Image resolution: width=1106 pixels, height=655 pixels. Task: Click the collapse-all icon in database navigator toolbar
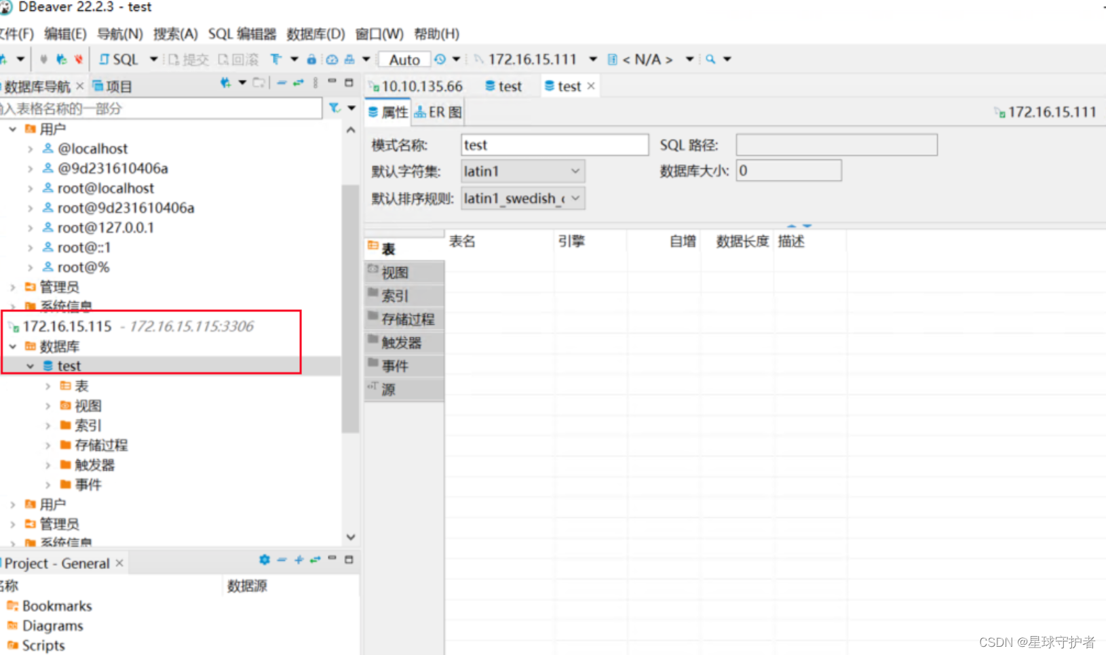pos(282,83)
